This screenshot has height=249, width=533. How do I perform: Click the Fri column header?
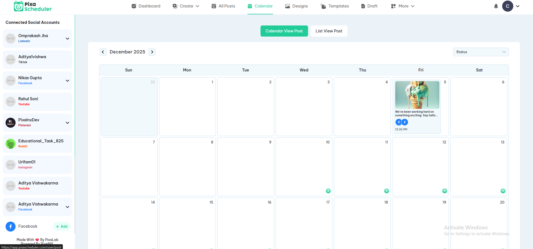[x=421, y=70]
